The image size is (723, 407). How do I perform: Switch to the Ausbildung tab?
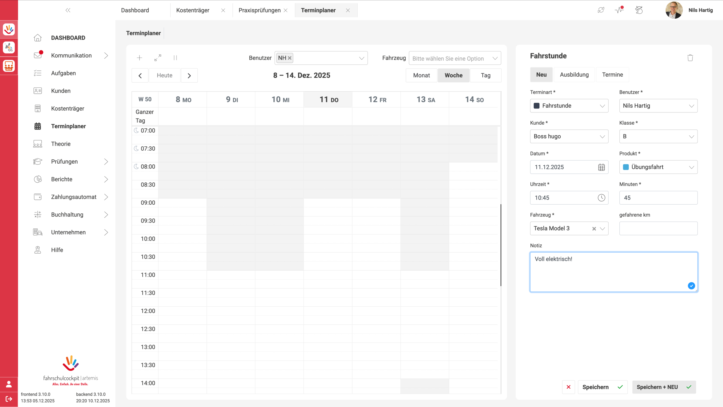pyautogui.click(x=574, y=75)
